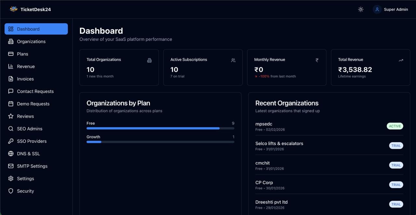Click the building icon on Total Organizations card
This screenshot has height=215, width=416.
(x=149, y=60)
